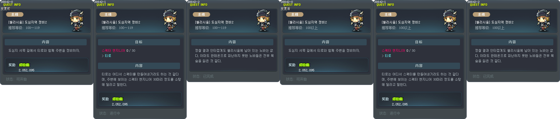Click NPC portrait in 变更前 panel 38842-0
The width and height of the screenshot is (560, 119).
click(77, 21)
